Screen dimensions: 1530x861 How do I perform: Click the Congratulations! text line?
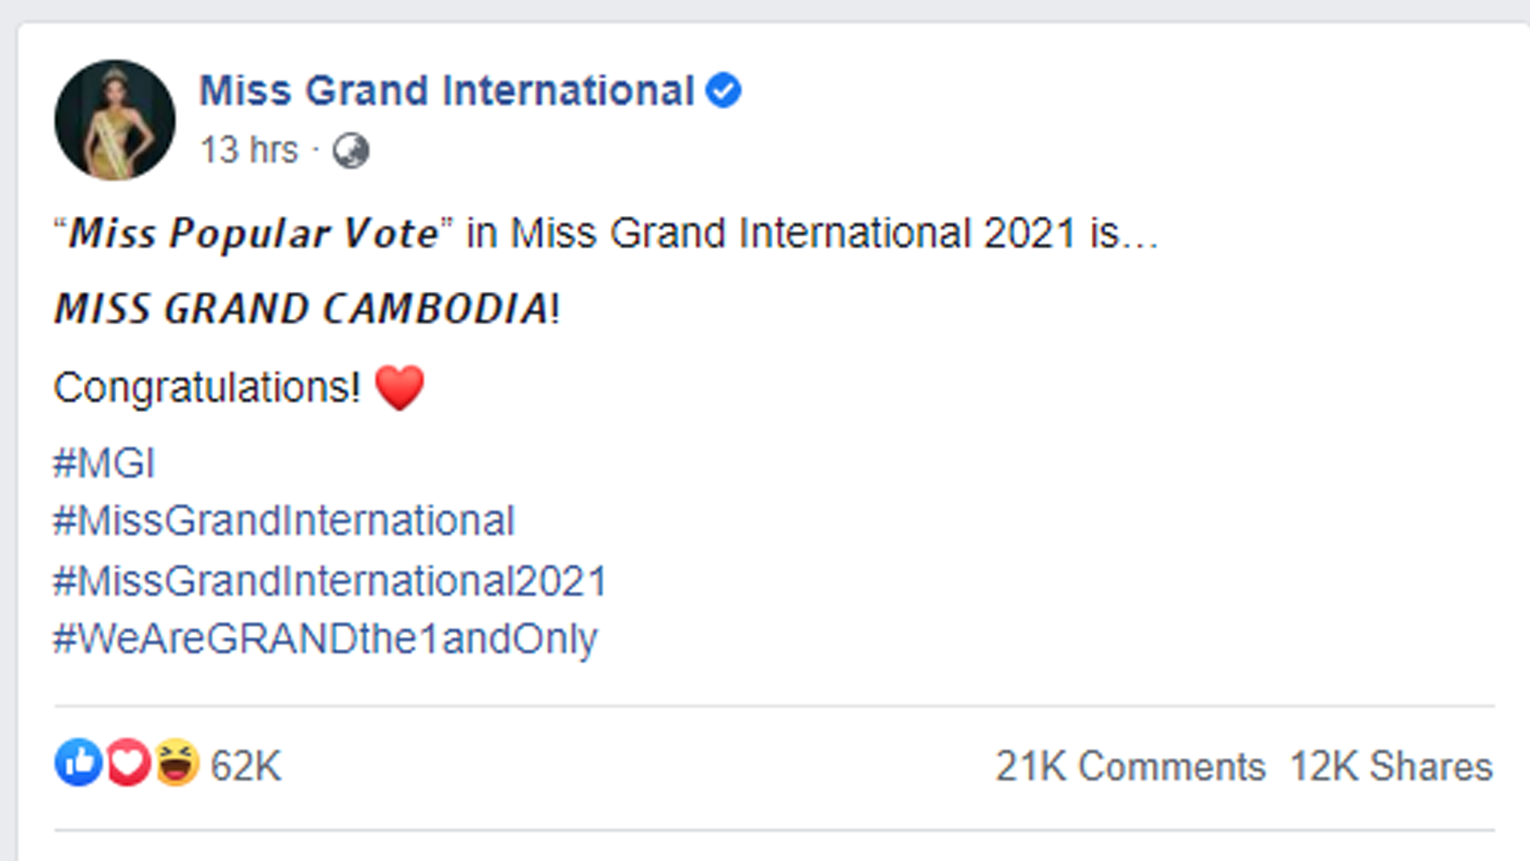207,387
